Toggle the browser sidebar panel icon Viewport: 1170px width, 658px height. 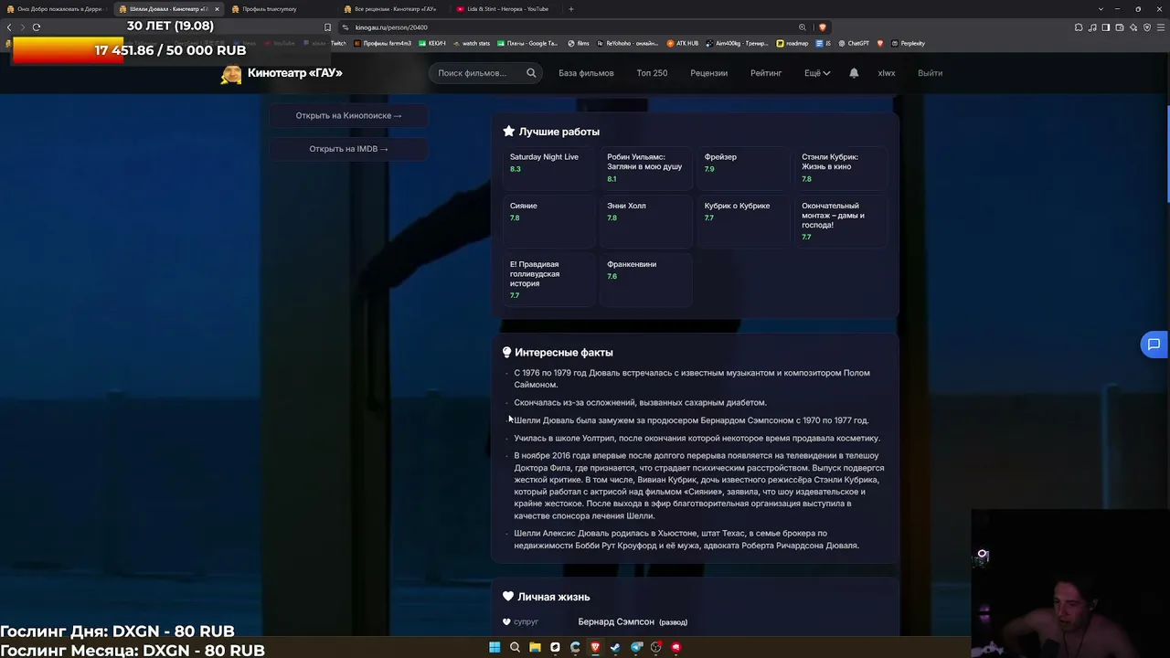pyautogui.click(x=1106, y=27)
